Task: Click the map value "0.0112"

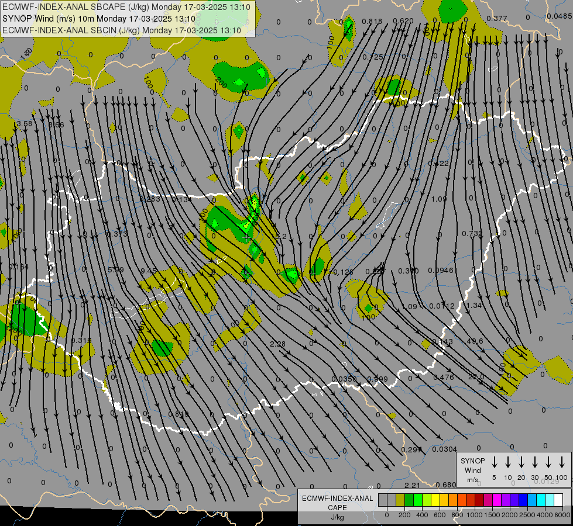Action: click(x=442, y=306)
